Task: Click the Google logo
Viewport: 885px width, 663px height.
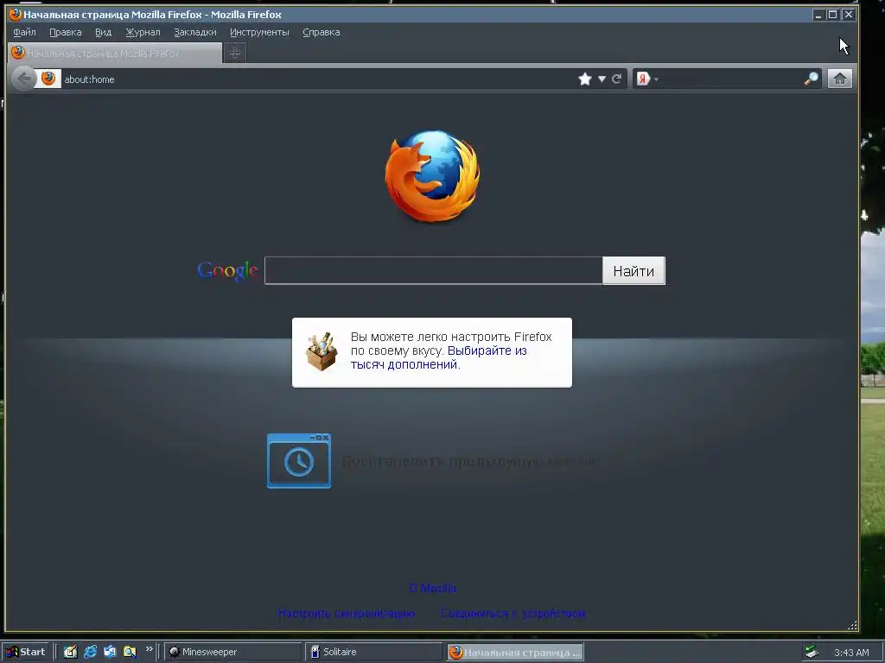Action: (227, 270)
